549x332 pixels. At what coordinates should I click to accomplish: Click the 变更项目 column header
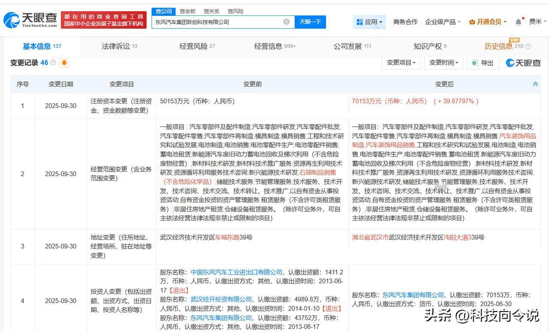122,84
